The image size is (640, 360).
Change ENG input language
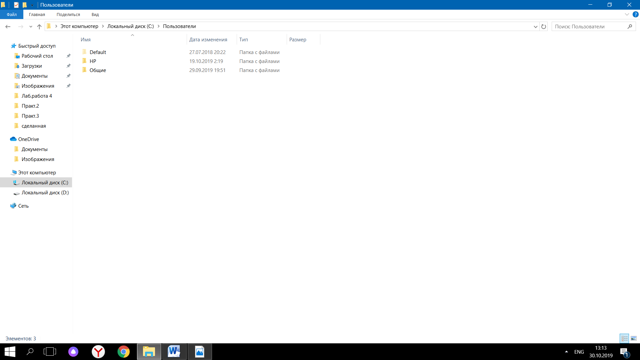pos(579,352)
